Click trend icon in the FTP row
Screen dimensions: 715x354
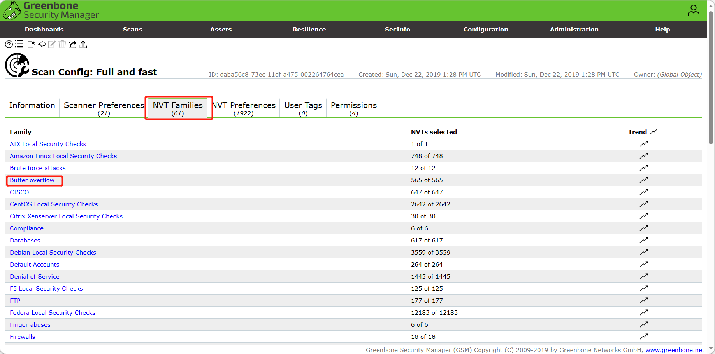[x=644, y=300]
